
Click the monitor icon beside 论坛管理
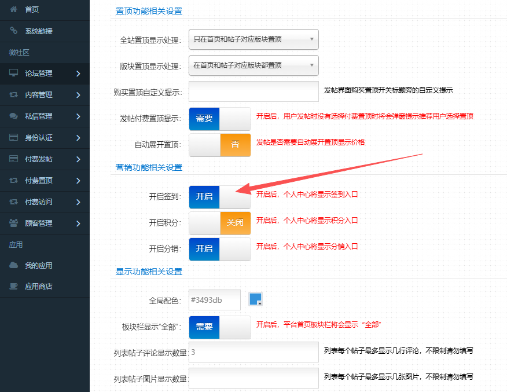(14, 74)
